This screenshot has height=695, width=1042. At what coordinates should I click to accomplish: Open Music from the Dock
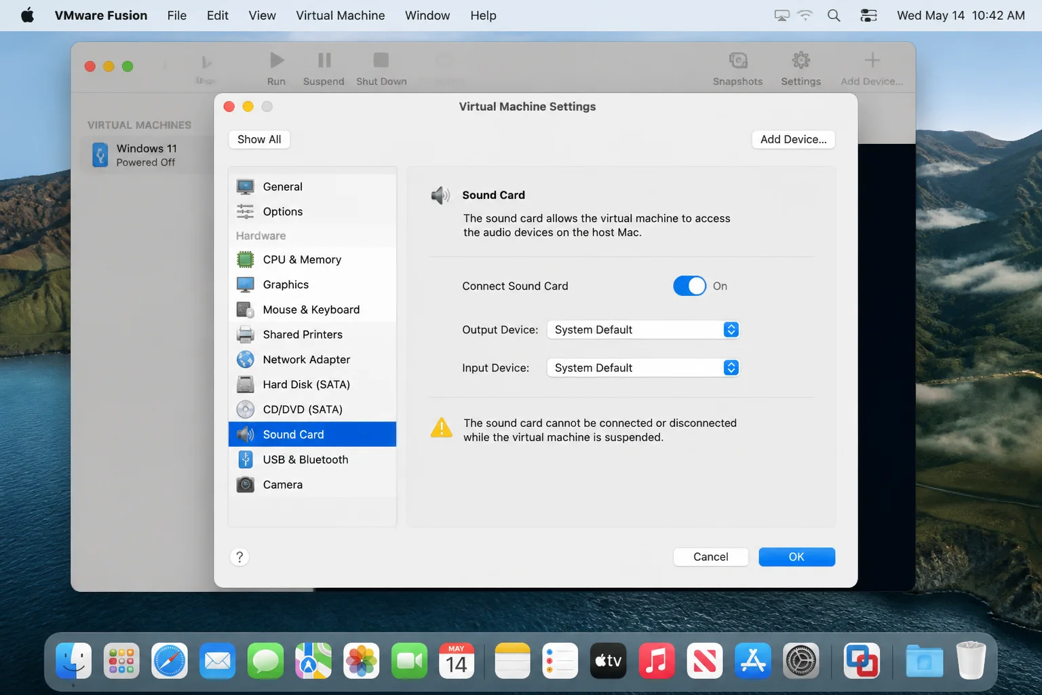(656, 660)
